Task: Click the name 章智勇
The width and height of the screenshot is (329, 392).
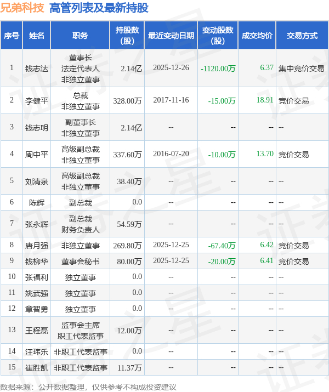Action: tap(37, 309)
